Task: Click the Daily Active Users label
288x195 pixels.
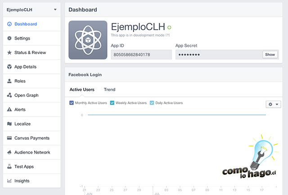Action: [x=169, y=103]
